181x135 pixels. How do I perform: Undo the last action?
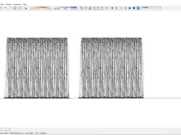coord(6,8)
